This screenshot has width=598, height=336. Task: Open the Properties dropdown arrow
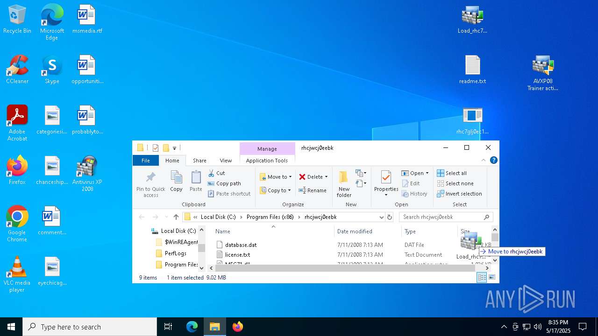point(386,195)
